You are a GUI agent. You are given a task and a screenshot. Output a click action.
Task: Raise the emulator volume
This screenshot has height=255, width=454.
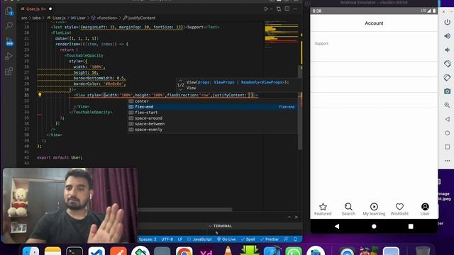pos(447,36)
